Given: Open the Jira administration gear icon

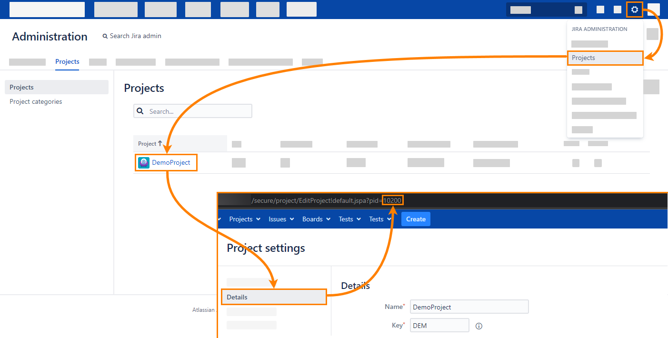Looking at the screenshot, I should 634,10.
